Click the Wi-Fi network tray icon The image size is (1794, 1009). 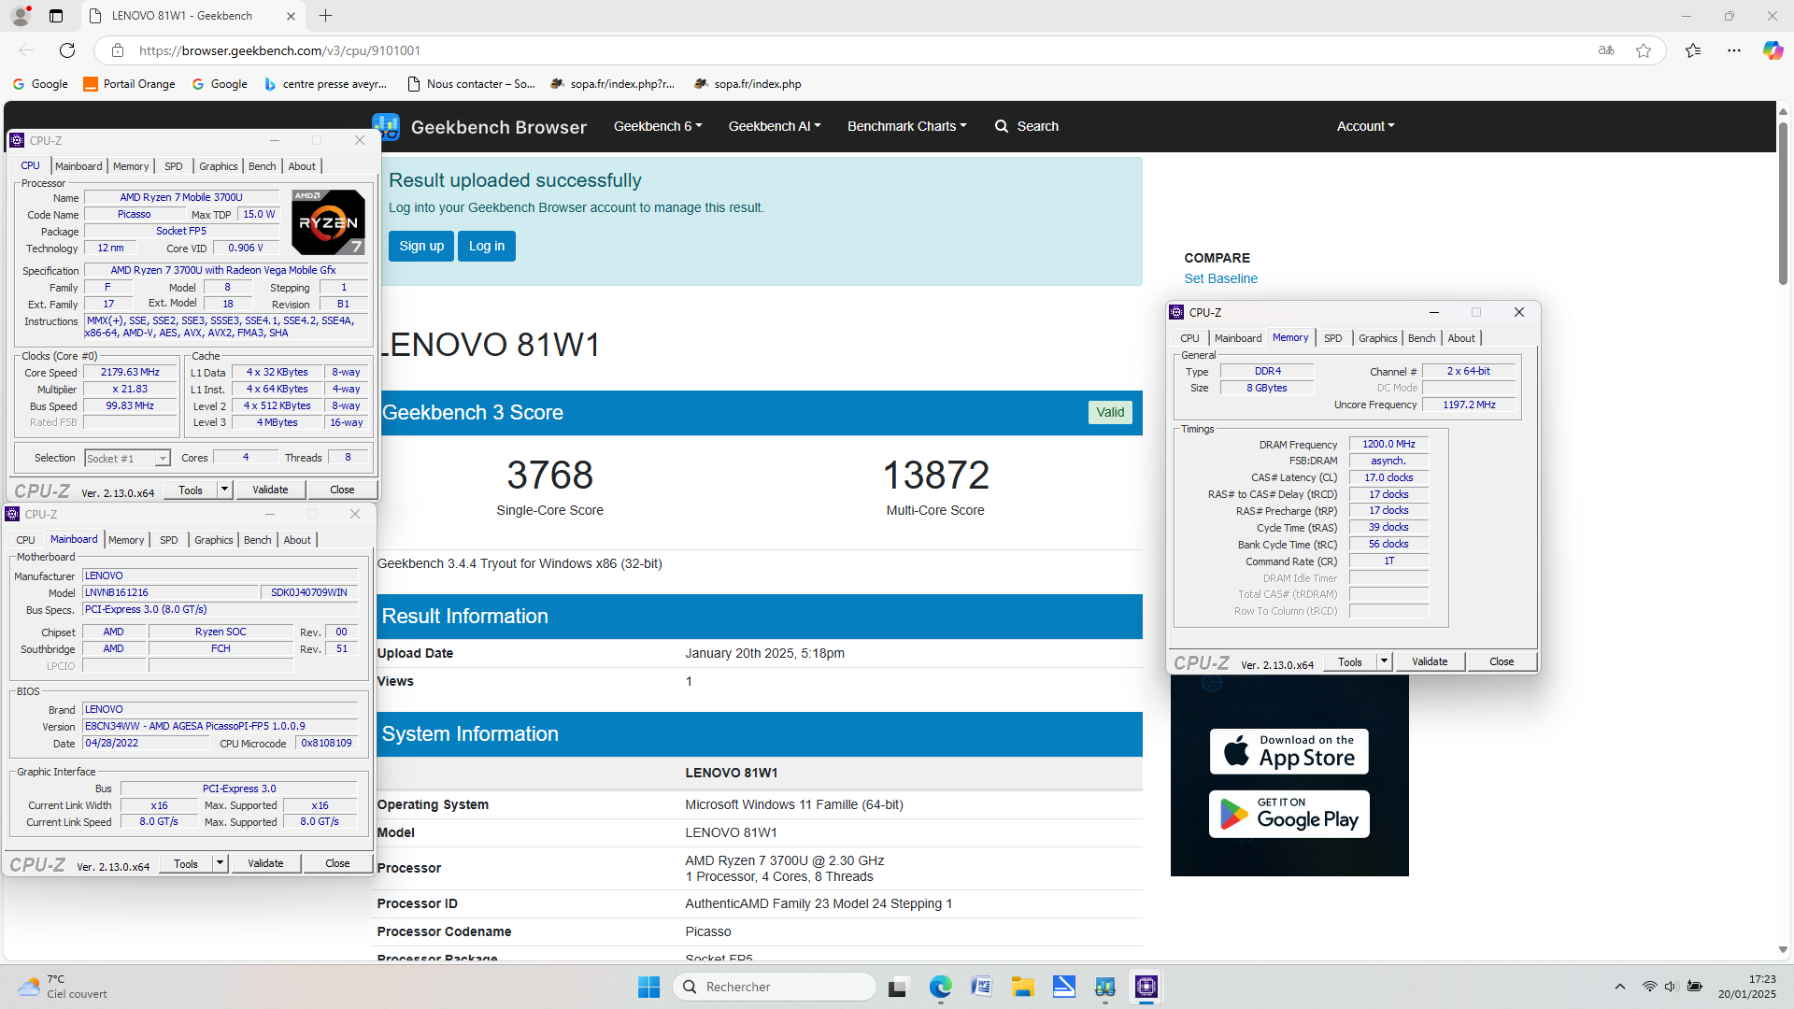point(1650,987)
